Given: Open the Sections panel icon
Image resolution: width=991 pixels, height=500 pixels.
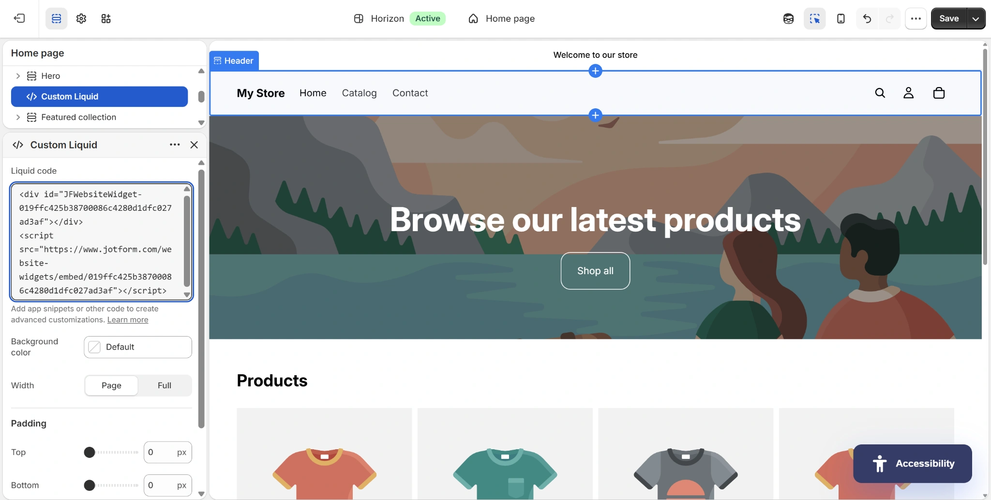Looking at the screenshot, I should click(x=57, y=18).
